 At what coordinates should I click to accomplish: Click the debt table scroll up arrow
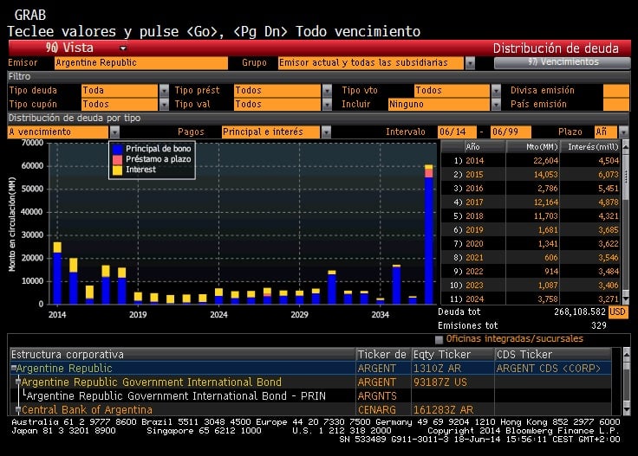pos(626,145)
